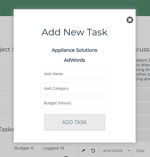Viewport: 150px width, 157px height.
Task: Submit with the ADD TASK button
Action: coord(74,122)
